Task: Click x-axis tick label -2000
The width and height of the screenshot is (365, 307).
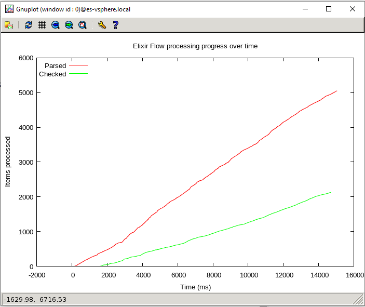Action: (x=37, y=275)
